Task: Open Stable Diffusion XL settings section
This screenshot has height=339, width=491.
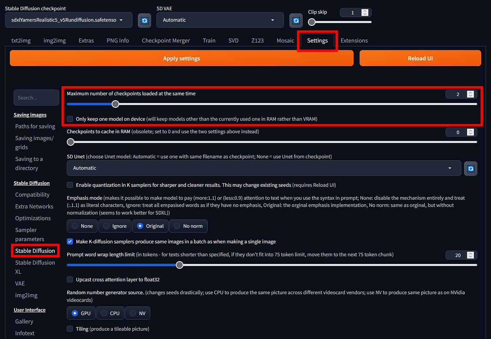Action: (x=35, y=267)
